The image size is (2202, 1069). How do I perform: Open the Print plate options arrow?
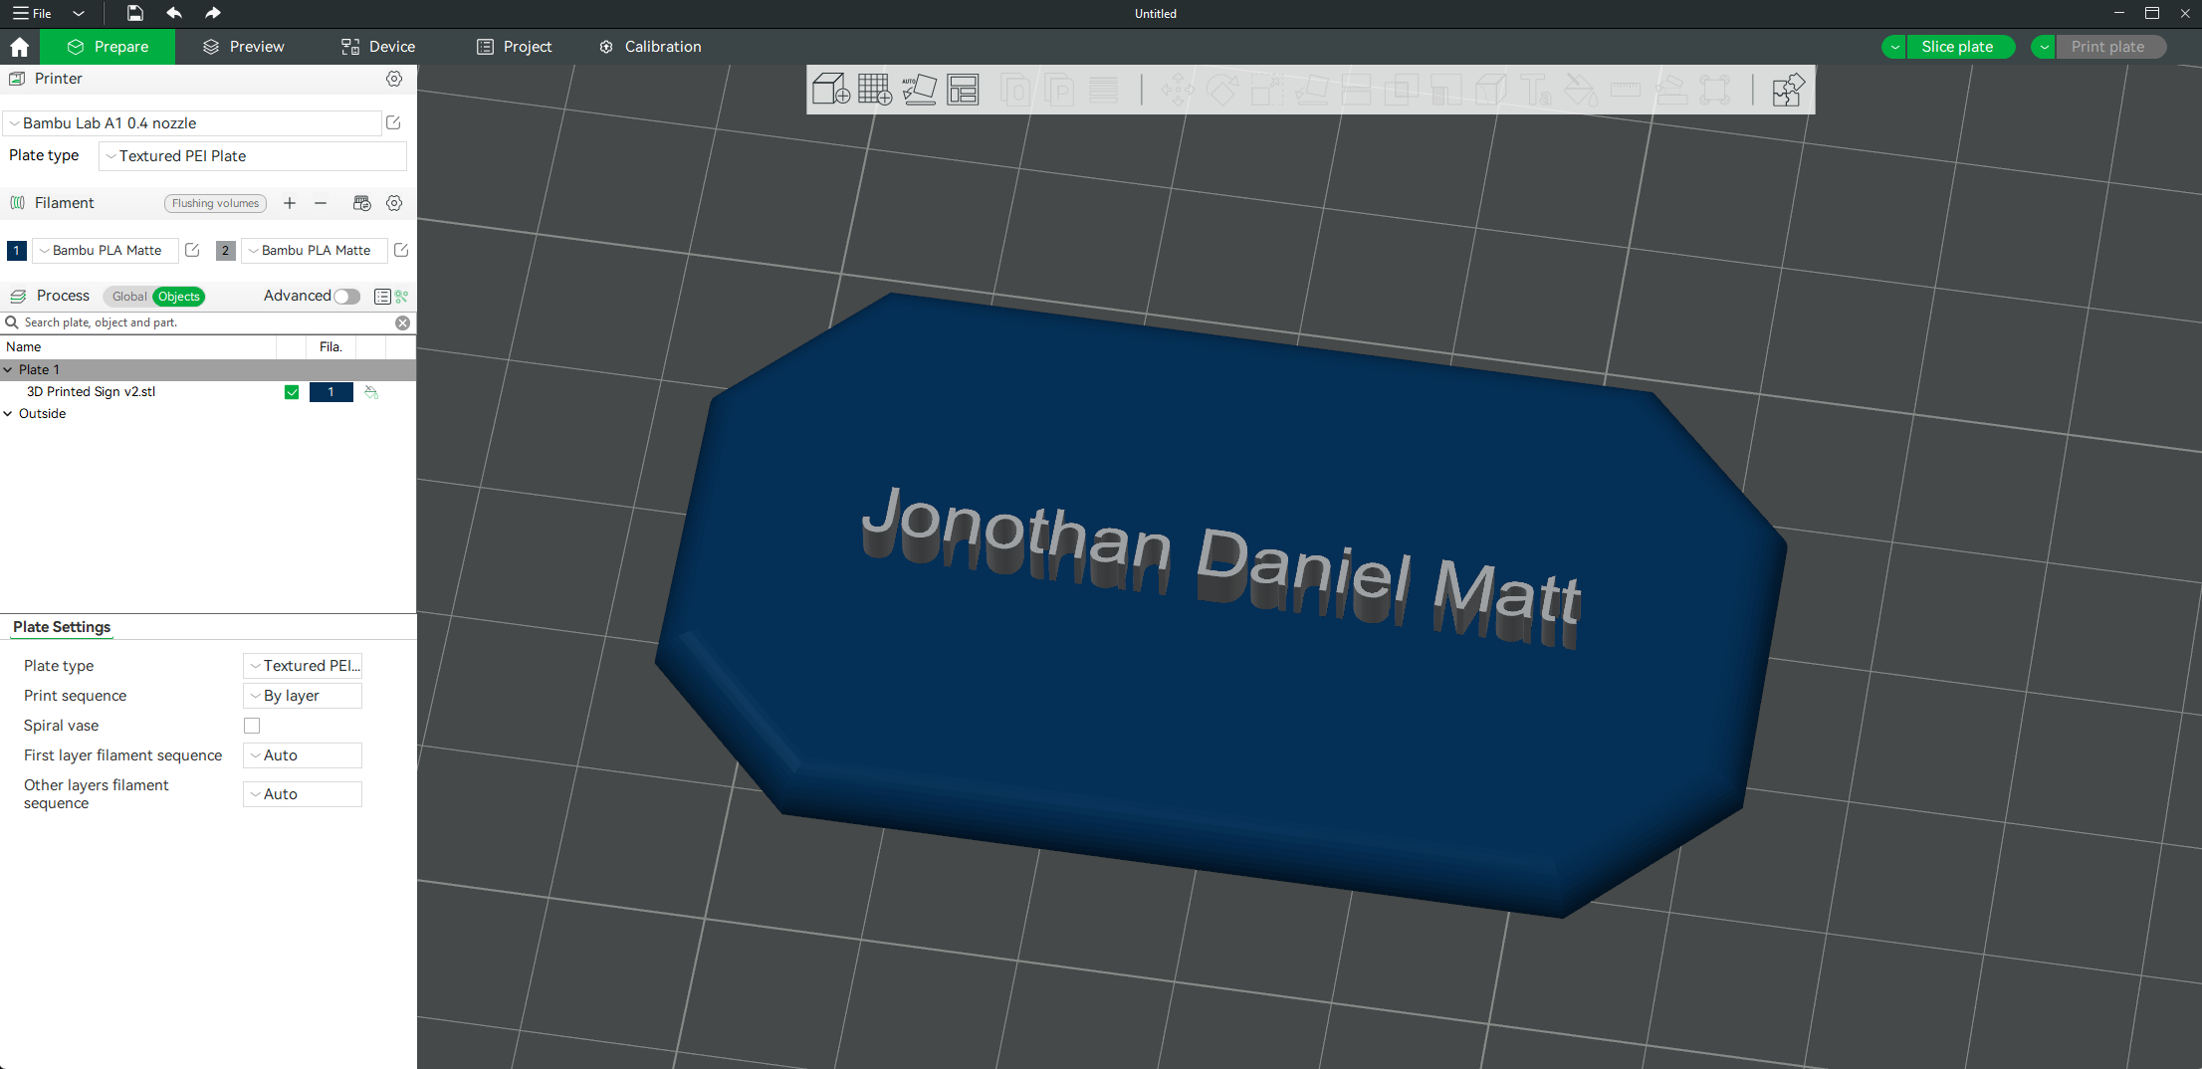[2044, 47]
